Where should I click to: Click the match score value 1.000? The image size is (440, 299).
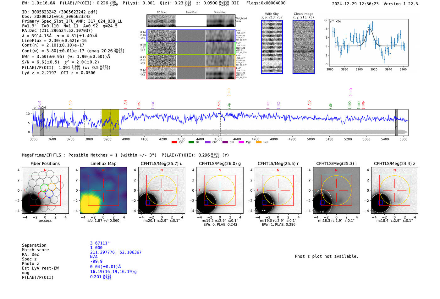(96, 248)
